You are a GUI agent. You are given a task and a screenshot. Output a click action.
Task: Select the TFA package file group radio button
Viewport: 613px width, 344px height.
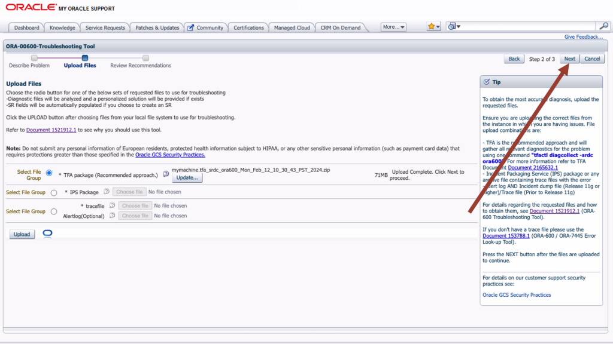tap(48, 173)
